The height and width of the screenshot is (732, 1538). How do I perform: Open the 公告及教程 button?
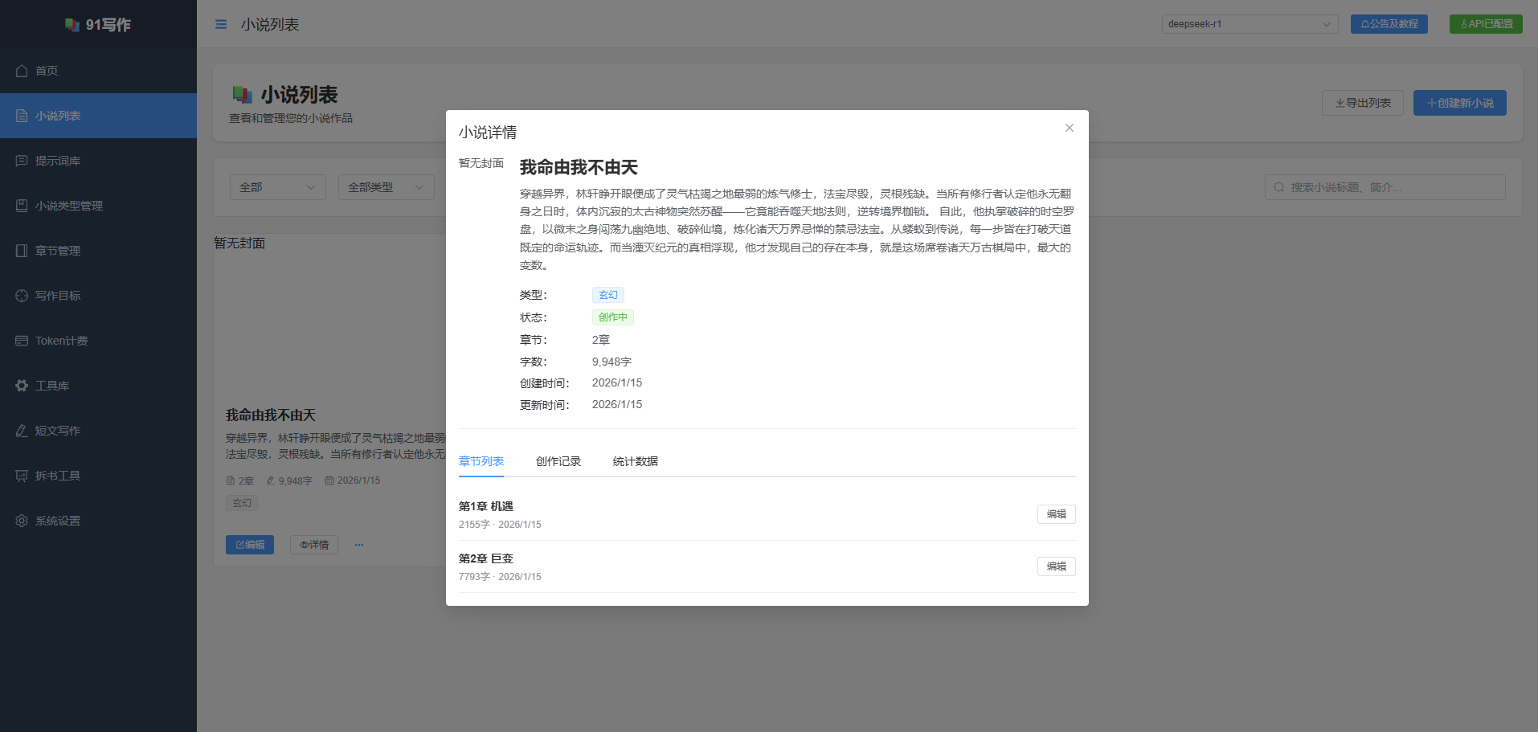tap(1389, 24)
